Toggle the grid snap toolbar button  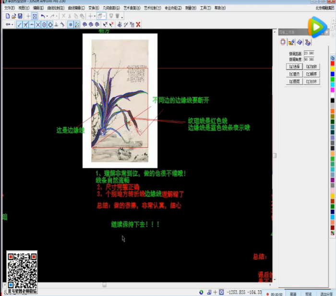(x=71, y=24)
